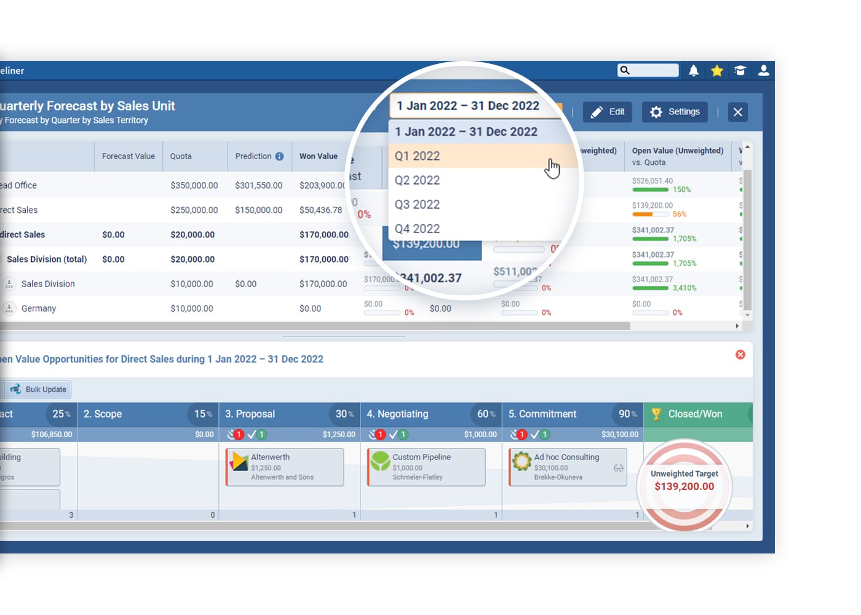
Task: Click inside the top search field
Action: pos(648,70)
